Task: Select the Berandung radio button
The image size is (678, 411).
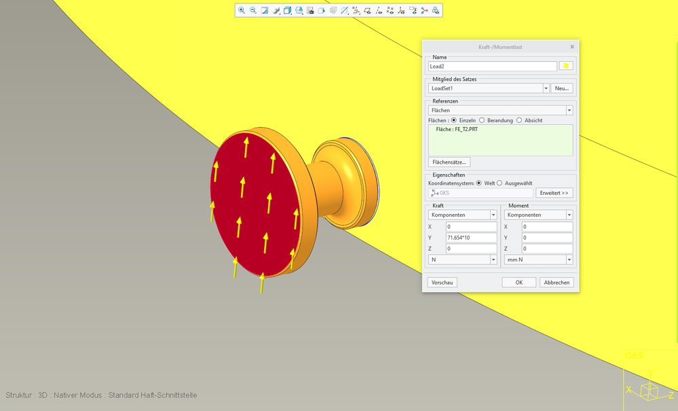Action: (x=482, y=120)
